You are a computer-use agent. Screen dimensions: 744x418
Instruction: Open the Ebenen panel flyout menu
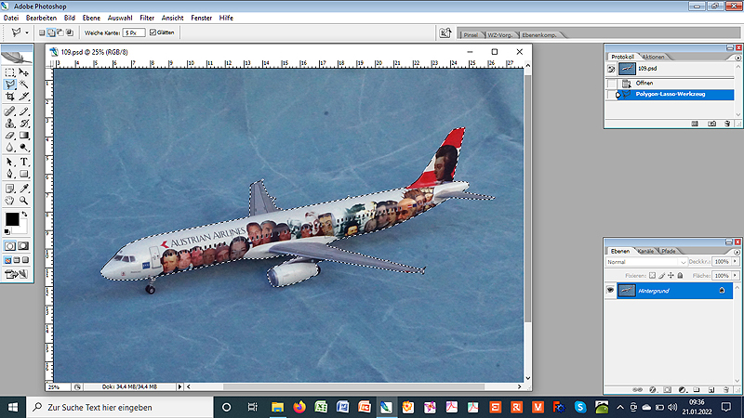pos(737,252)
